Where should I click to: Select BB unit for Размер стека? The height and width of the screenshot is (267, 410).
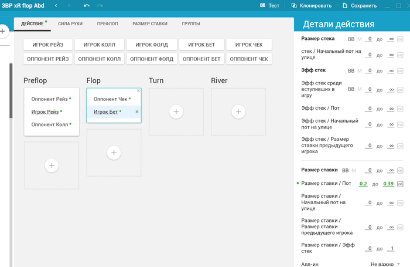[351, 39]
